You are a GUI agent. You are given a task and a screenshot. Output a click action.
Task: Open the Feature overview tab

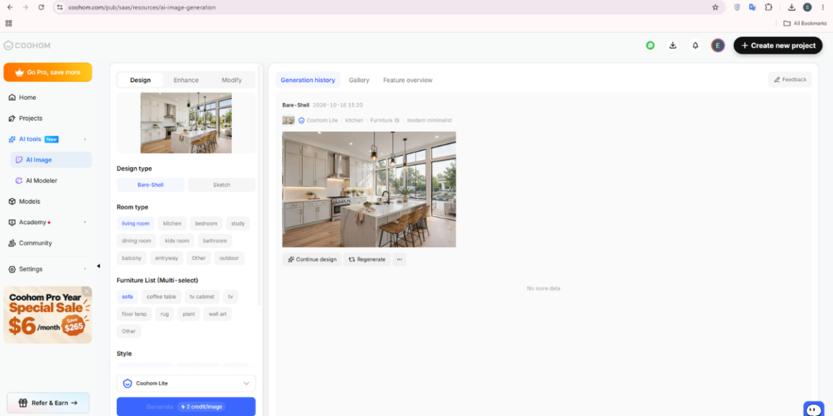pos(407,80)
